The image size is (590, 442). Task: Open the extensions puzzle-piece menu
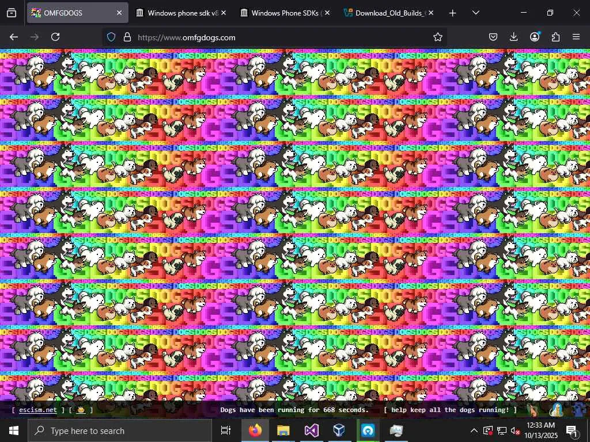(555, 37)
